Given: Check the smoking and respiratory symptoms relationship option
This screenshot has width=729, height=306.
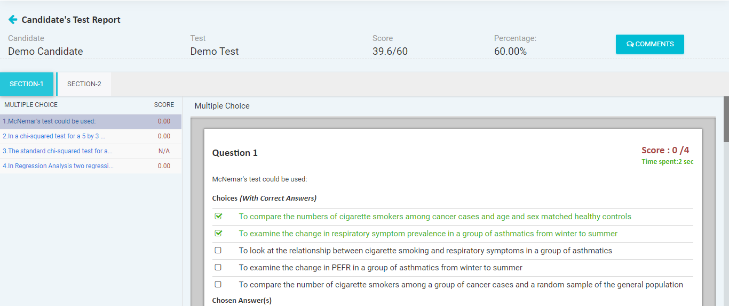Looking at the screenshot, I should tap(218, 251).
